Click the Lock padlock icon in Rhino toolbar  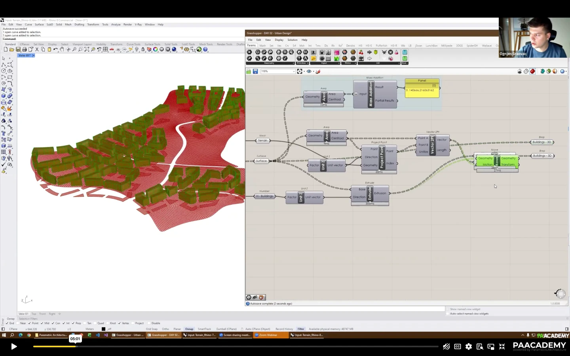tap(143, 49)
